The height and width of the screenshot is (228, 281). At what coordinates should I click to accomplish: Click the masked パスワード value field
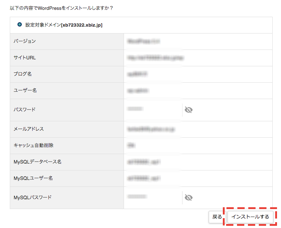(135, 109)
